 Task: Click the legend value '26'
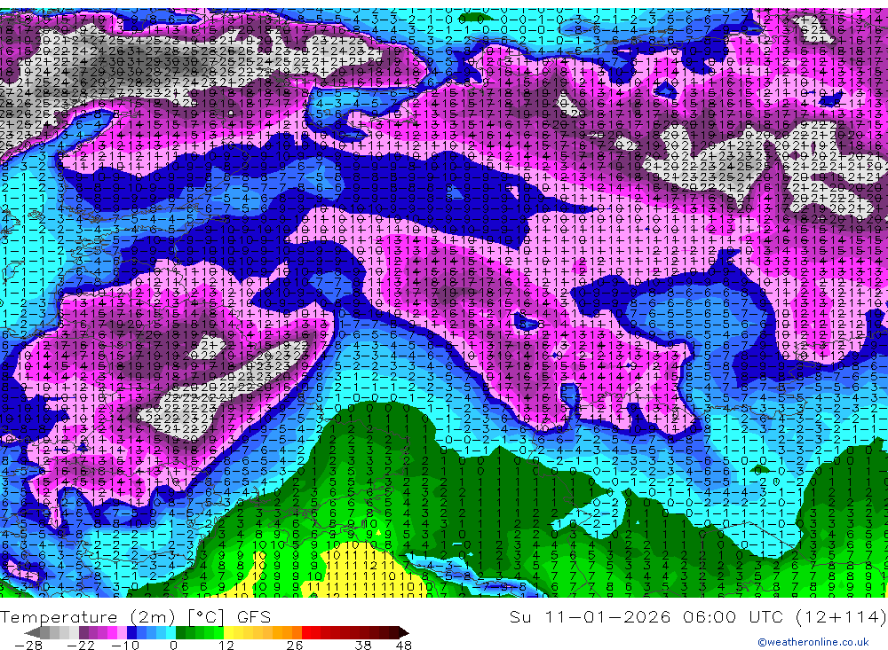[295, 646]
